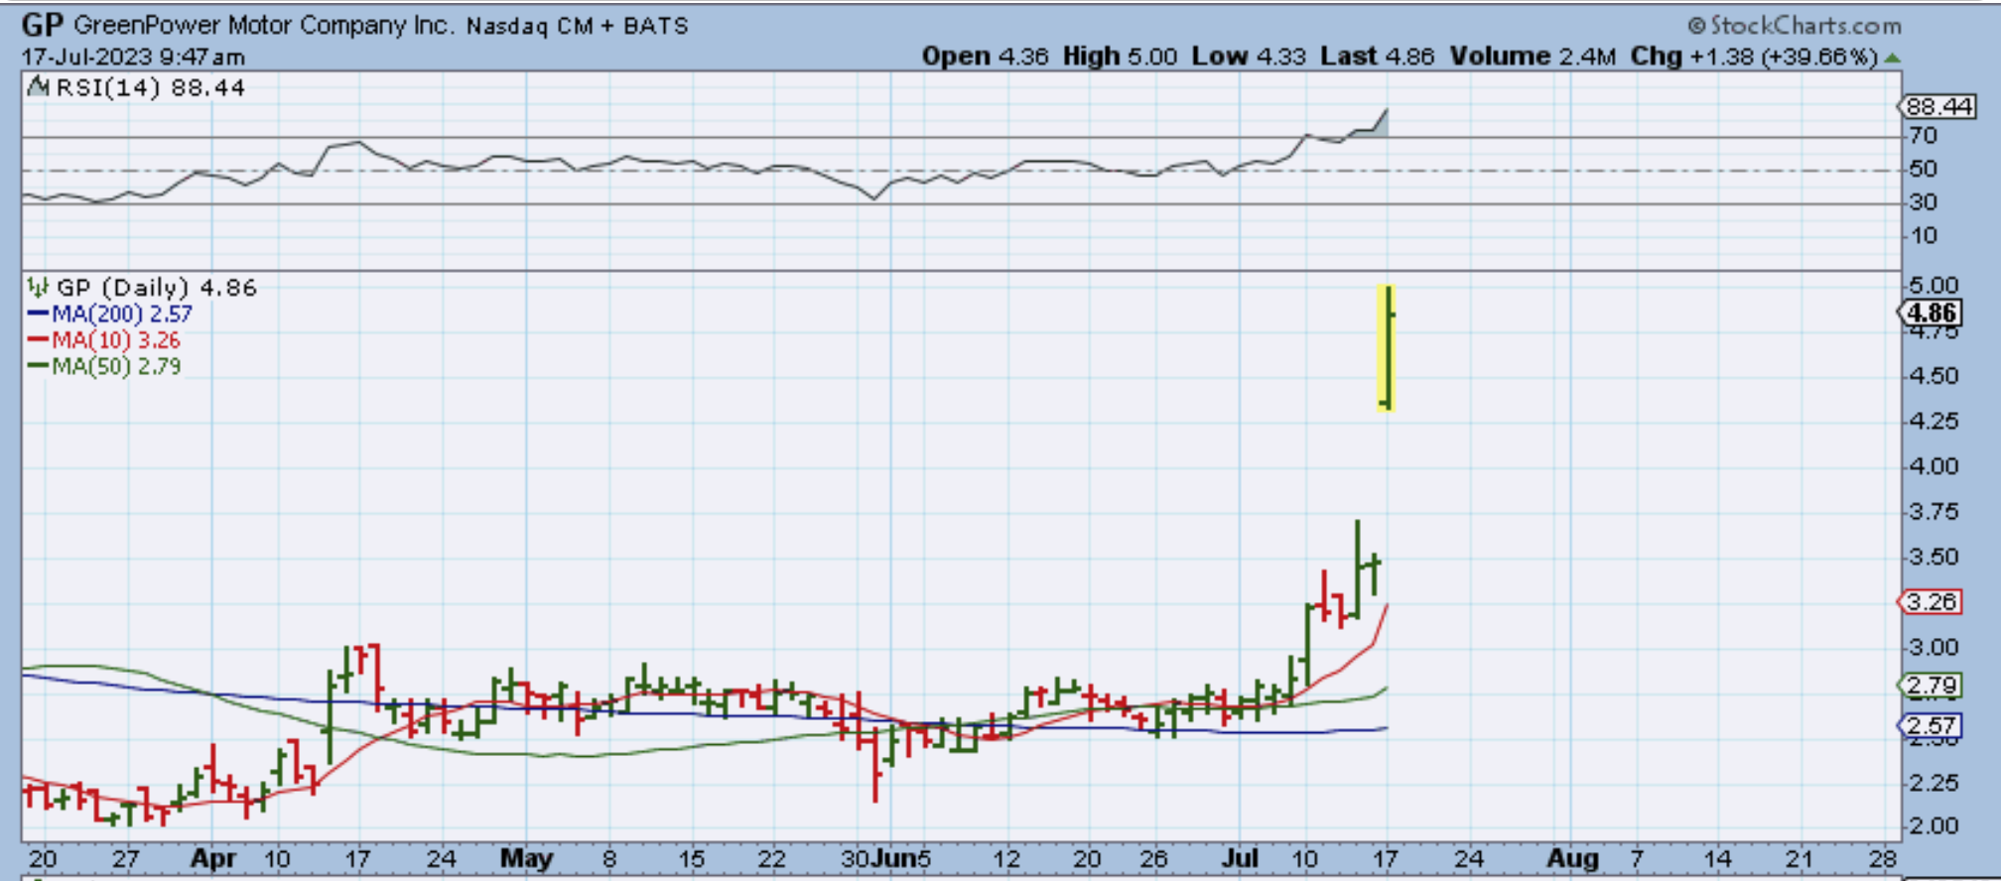The image size is (2001, 881).
Task: Click the 15 date label in May
Action: (691, 859)
